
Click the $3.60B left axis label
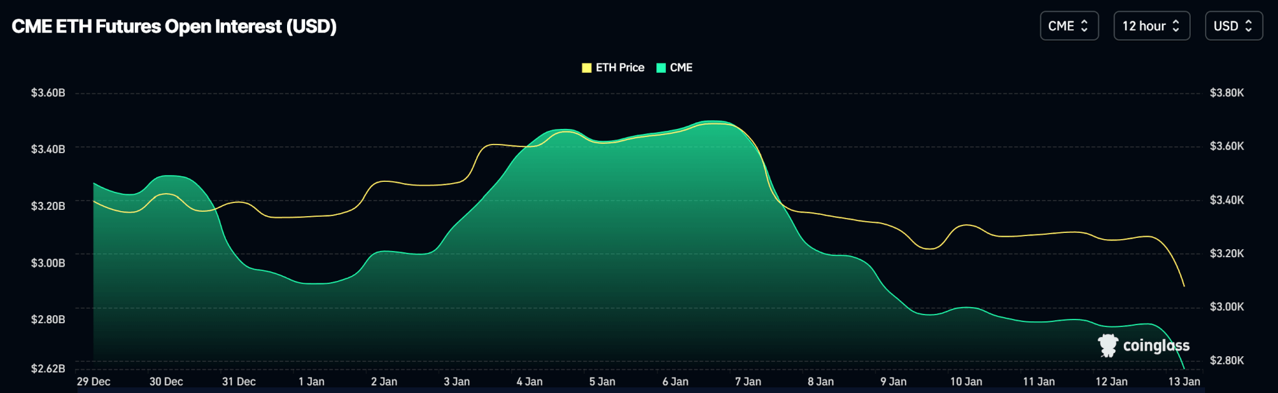48,93
